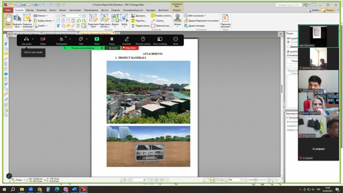Click the red Stop share button
Screen dimensions: 343x193
pos(130,48)
